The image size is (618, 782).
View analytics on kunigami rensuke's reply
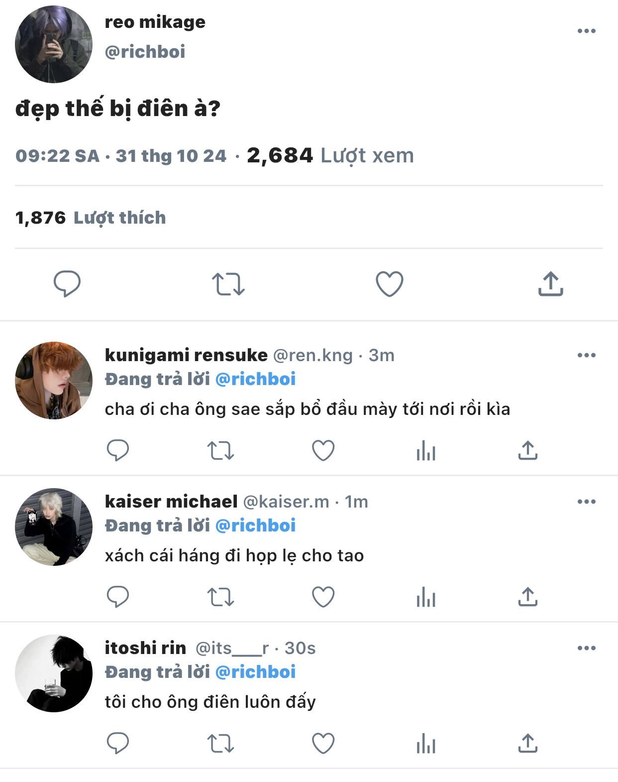(426, 451)
